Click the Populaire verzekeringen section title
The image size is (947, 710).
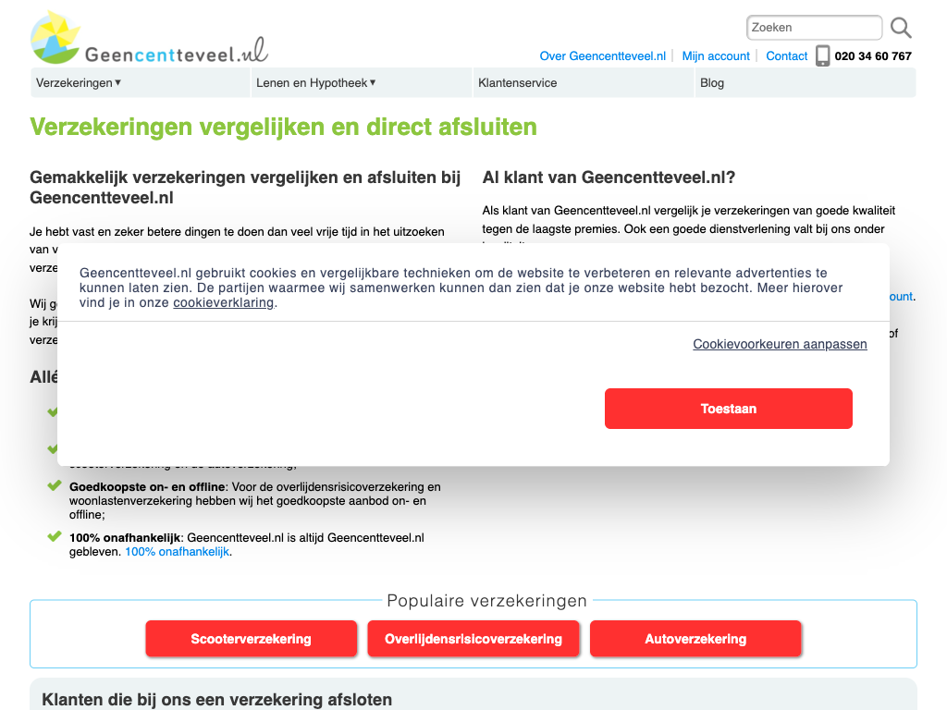click(x=486, y=601)
